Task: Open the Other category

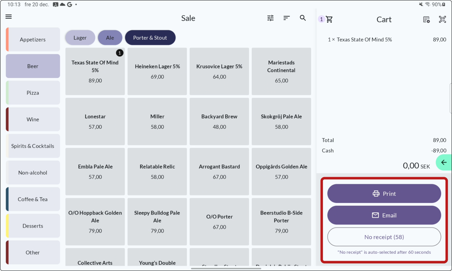Action: [x=33, y=253]
